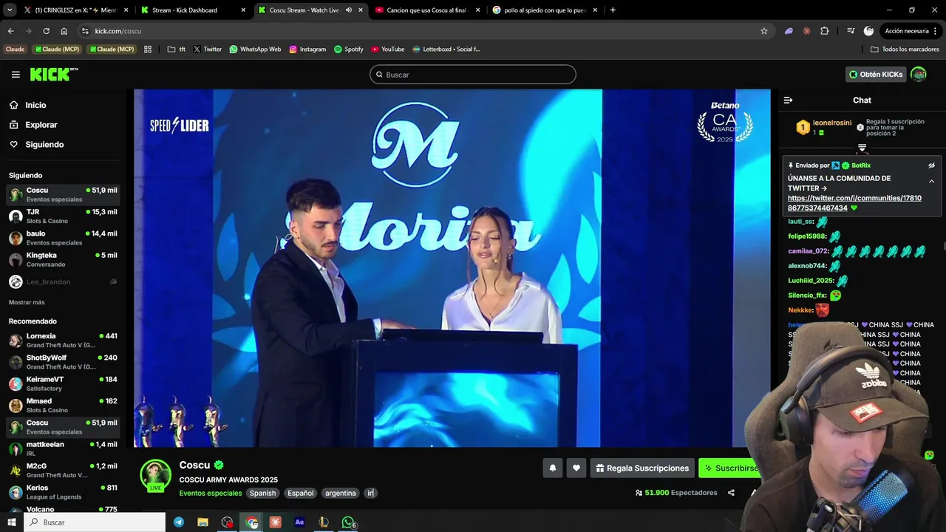Open the WhatsApp Web bookmark
The width and height of the screenshot is (946, 532).
click(x=255, y=50)
